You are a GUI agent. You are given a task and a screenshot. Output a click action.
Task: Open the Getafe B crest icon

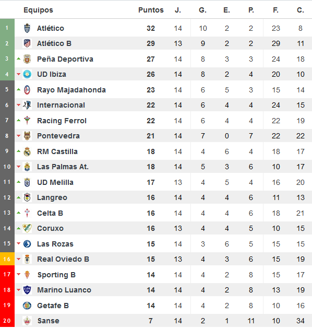[x=27, y=306]
